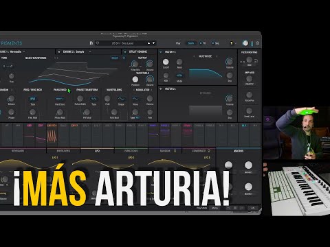Go to previous Basic Waveforms wavetable
Screen dimensions: 330x247
click(x=55, y=58)
